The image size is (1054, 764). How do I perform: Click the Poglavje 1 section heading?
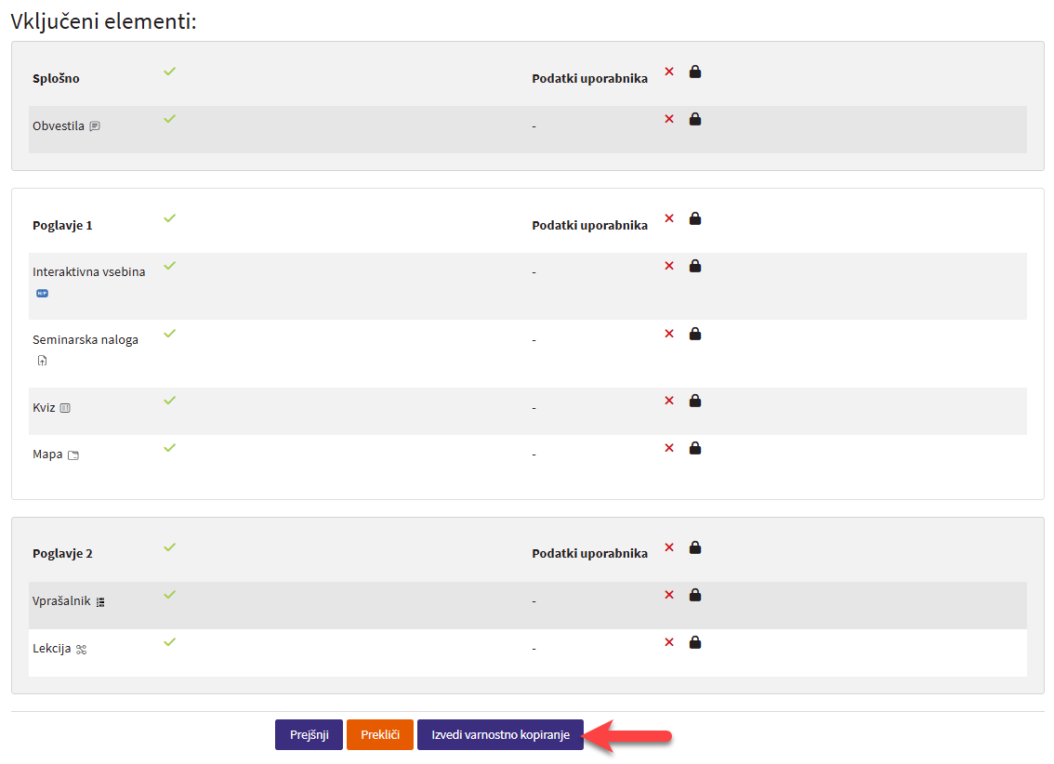click(x=62, y=226)
